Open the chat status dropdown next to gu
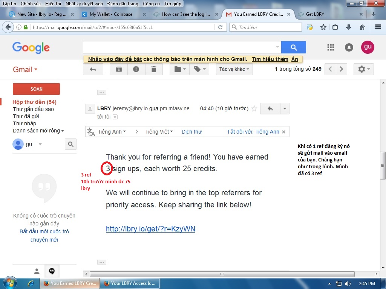Screen dimensions: 386x289 pos(40,144)
